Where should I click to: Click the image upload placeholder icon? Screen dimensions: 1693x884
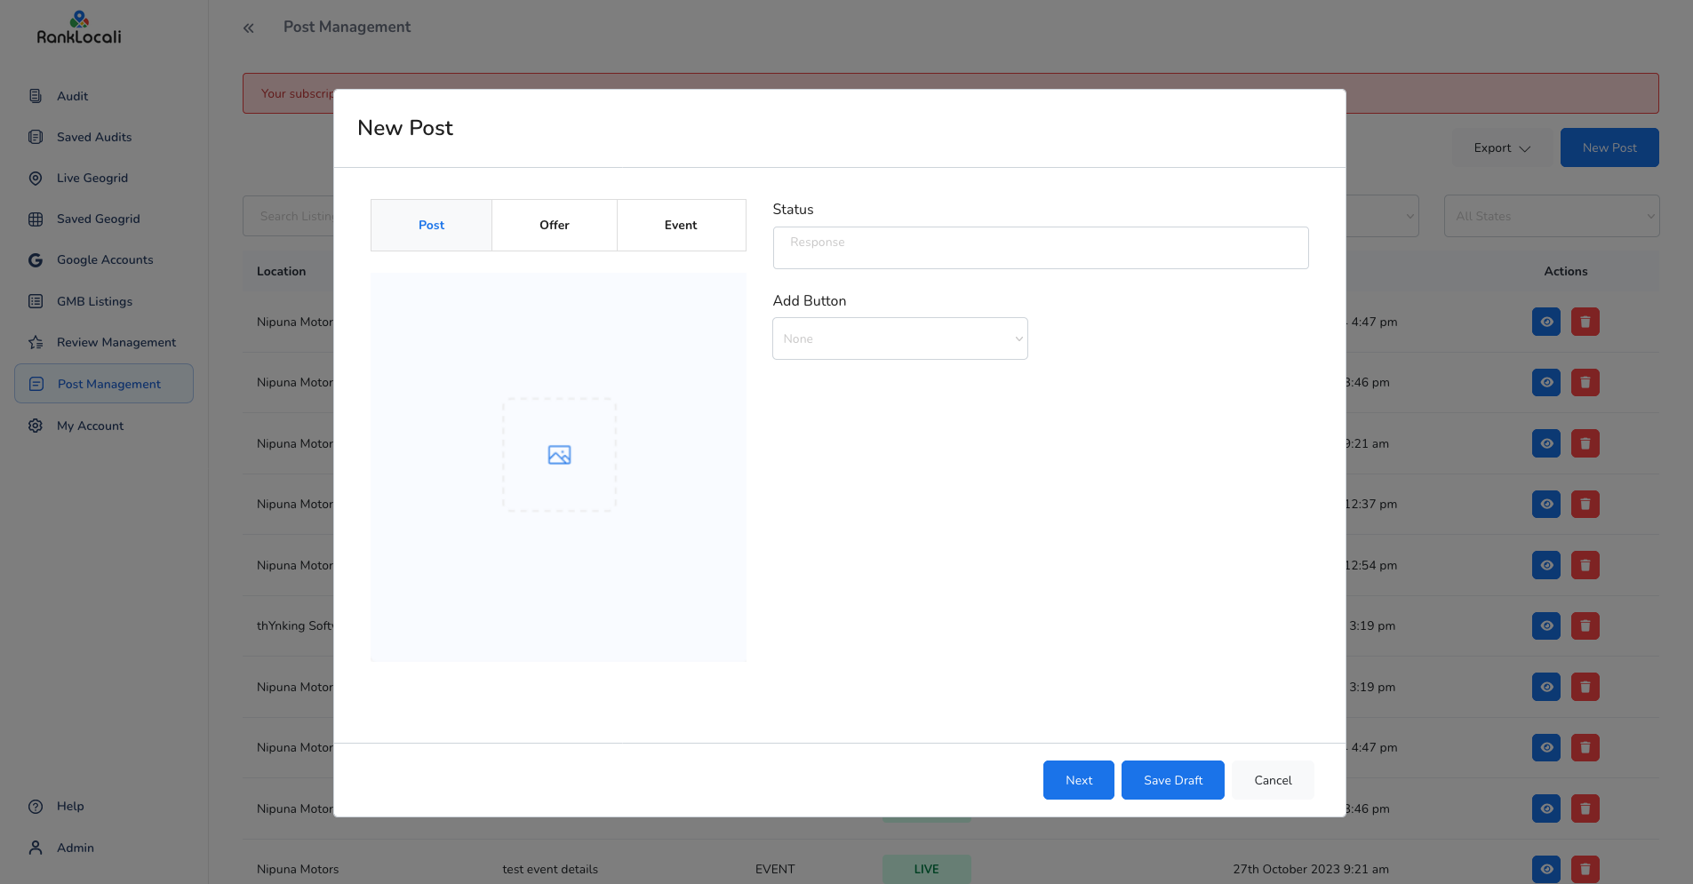coord(559,455)
